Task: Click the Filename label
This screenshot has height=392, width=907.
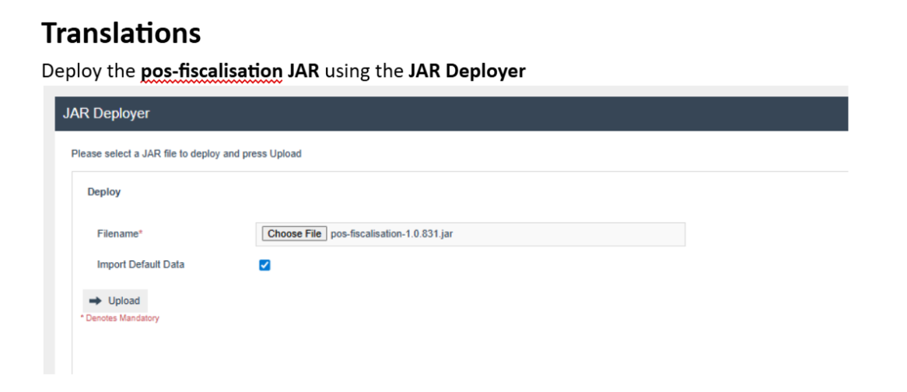Action: (120, 234)
